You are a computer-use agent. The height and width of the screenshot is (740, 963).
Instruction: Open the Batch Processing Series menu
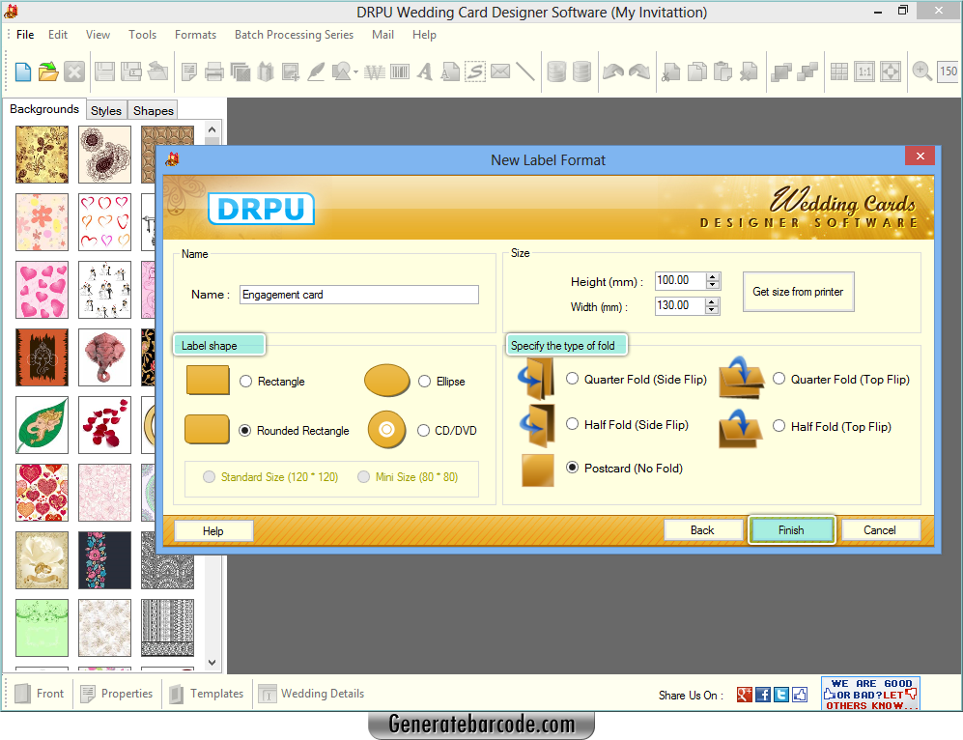coord(295,35)
